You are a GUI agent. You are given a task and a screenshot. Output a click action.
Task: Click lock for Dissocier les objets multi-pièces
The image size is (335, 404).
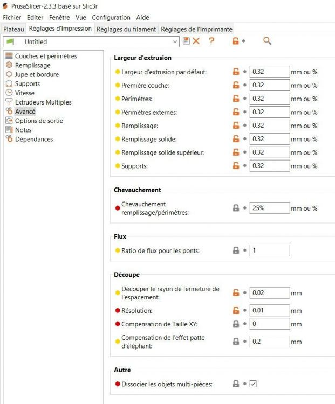pyautogui.click(x=236, y=384)
